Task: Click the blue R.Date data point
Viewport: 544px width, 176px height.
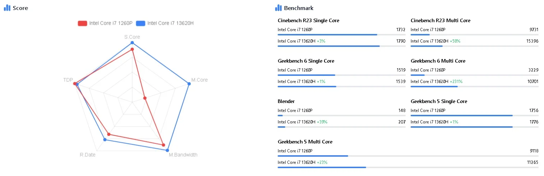Action: coord(105,140)
